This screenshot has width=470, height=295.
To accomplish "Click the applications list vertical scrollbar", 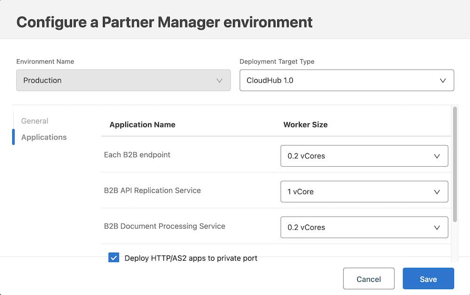I will coord(454,164).
